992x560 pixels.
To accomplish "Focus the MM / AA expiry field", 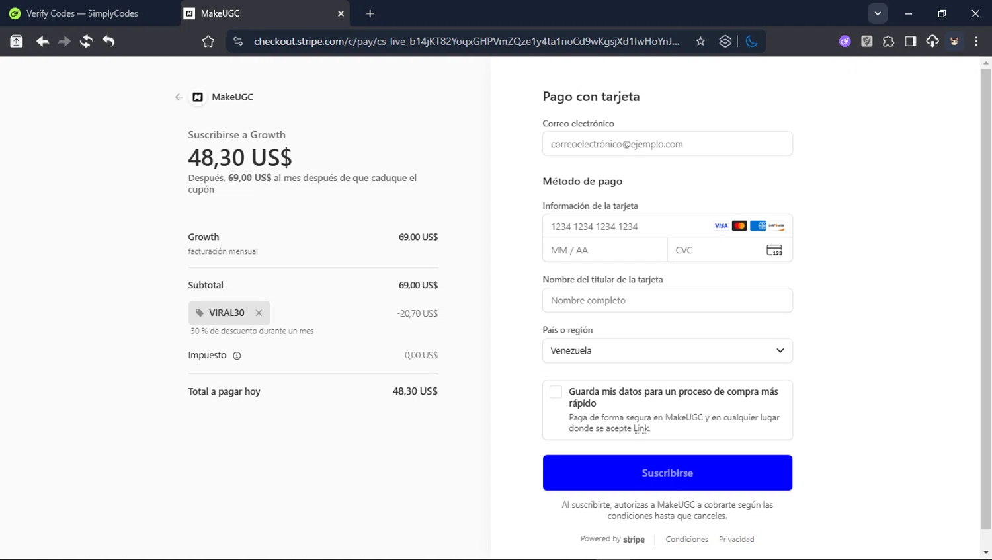I will (x=604, y=250).
